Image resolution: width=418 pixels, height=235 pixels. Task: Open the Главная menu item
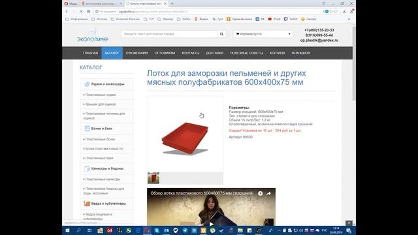tap(91, 53)
